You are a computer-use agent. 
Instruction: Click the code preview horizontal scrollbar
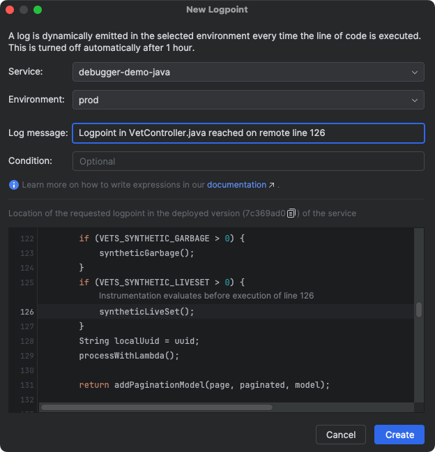pyautogui.click(x=157, y=407)
